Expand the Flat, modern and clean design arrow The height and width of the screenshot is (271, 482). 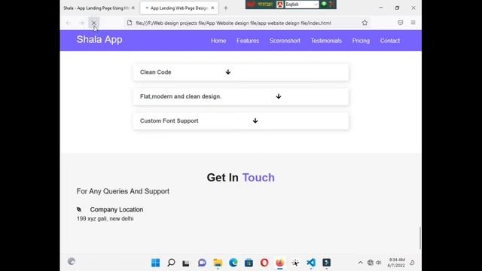pyautogui.click(x=279, y=96)
